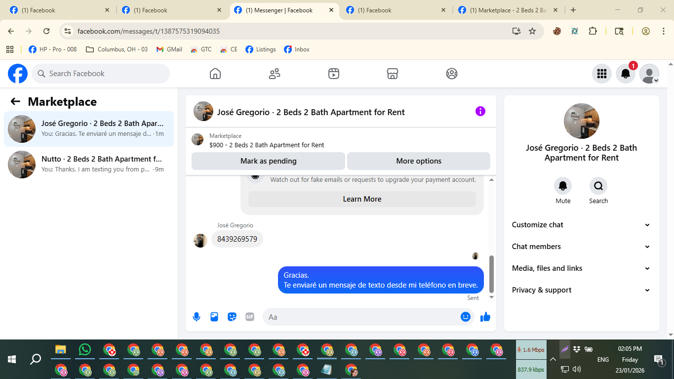Expand Media, files and links section
Image resolution: width=674 pixels, height=379 pixels.
pos(582,268)
